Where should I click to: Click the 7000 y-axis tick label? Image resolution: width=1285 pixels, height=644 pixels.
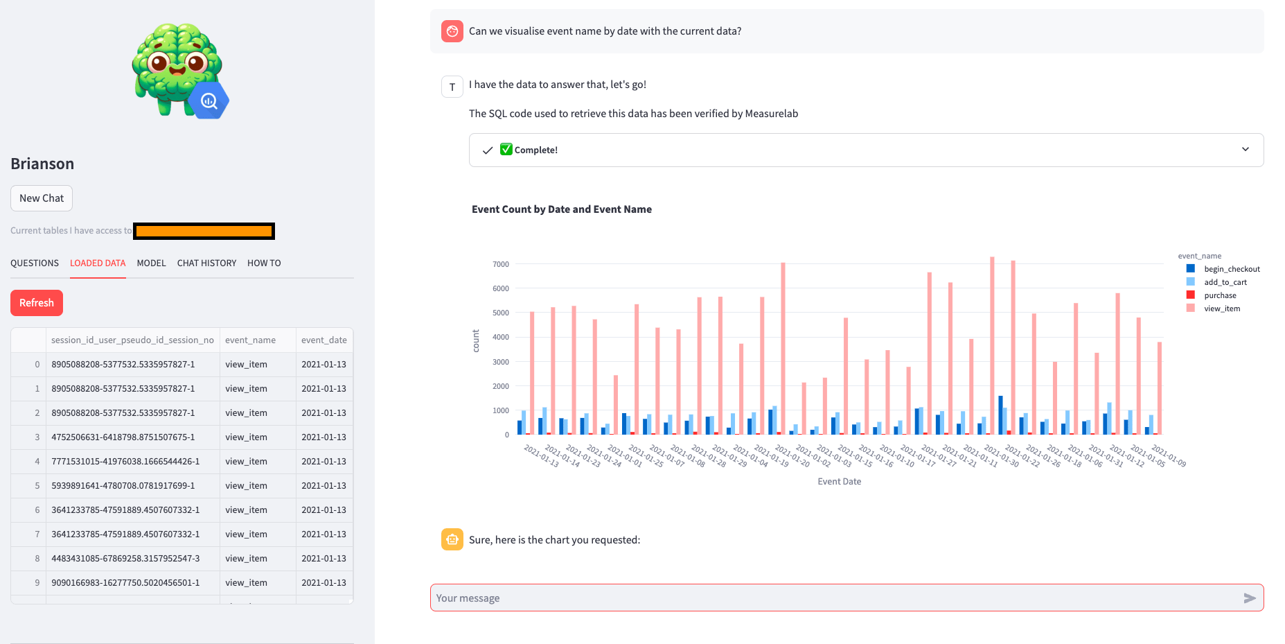pyautogui.click(x=501, y=264)
